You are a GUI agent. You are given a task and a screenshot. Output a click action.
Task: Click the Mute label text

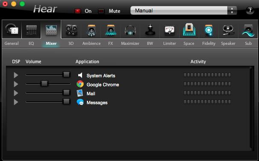point(115,11)
